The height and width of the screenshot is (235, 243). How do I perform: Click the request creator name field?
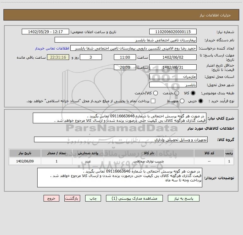pos(133,48)
